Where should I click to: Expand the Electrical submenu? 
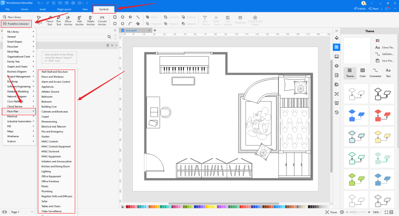[19, 116]
